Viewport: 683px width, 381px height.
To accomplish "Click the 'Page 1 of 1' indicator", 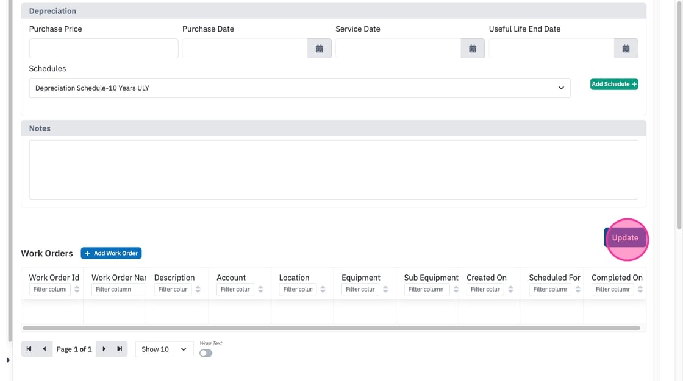I will coord(74,349).
